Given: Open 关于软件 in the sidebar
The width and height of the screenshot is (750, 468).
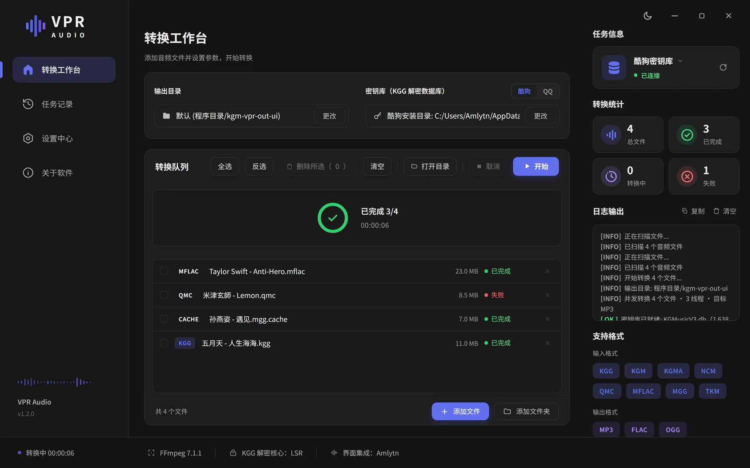Looking at the screenshot, I should (x=64, y=173).
